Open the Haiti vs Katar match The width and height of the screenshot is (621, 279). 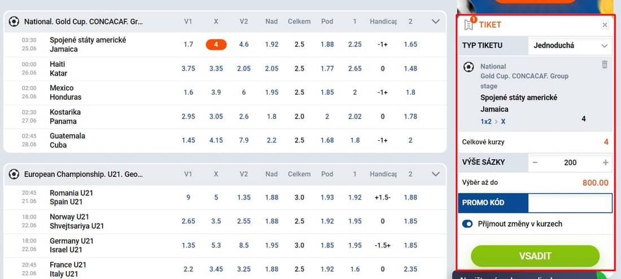[x=58, y=68]
